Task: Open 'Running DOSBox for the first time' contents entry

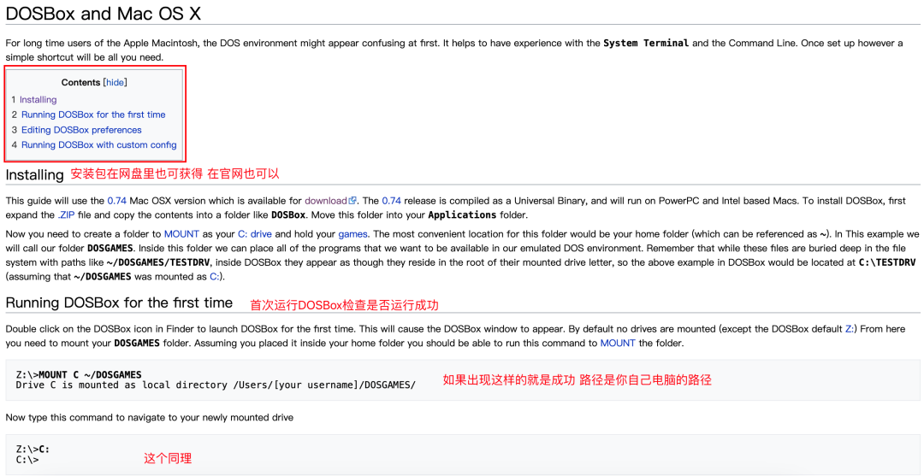Action: tap(93, 115)
